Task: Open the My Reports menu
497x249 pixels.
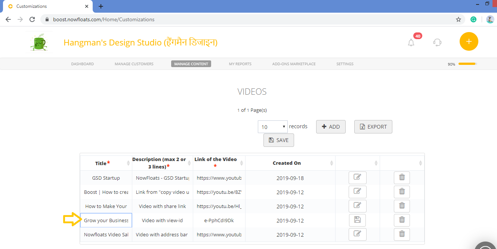Action: click(x=240, y=64)
